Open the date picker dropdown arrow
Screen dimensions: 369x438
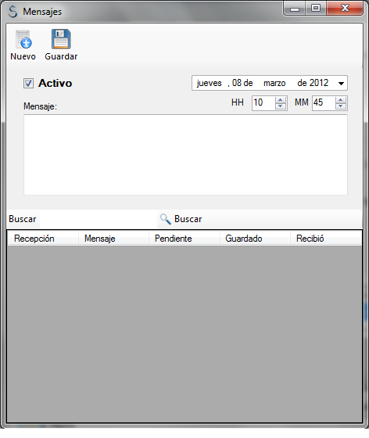(341, 83)
